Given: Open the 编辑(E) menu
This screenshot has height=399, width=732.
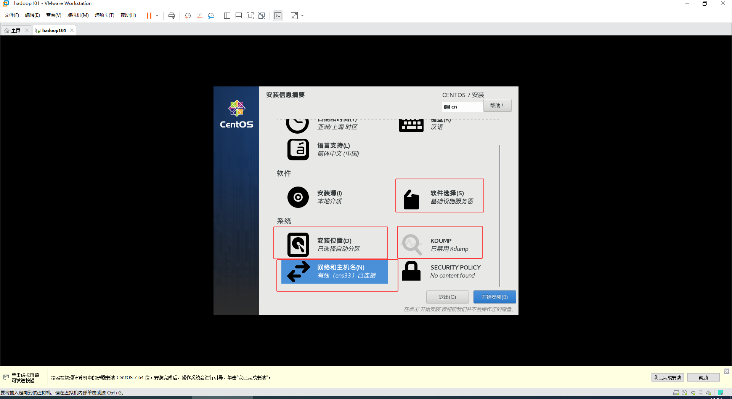Looking at the screenshot, I should pos(32,15).
